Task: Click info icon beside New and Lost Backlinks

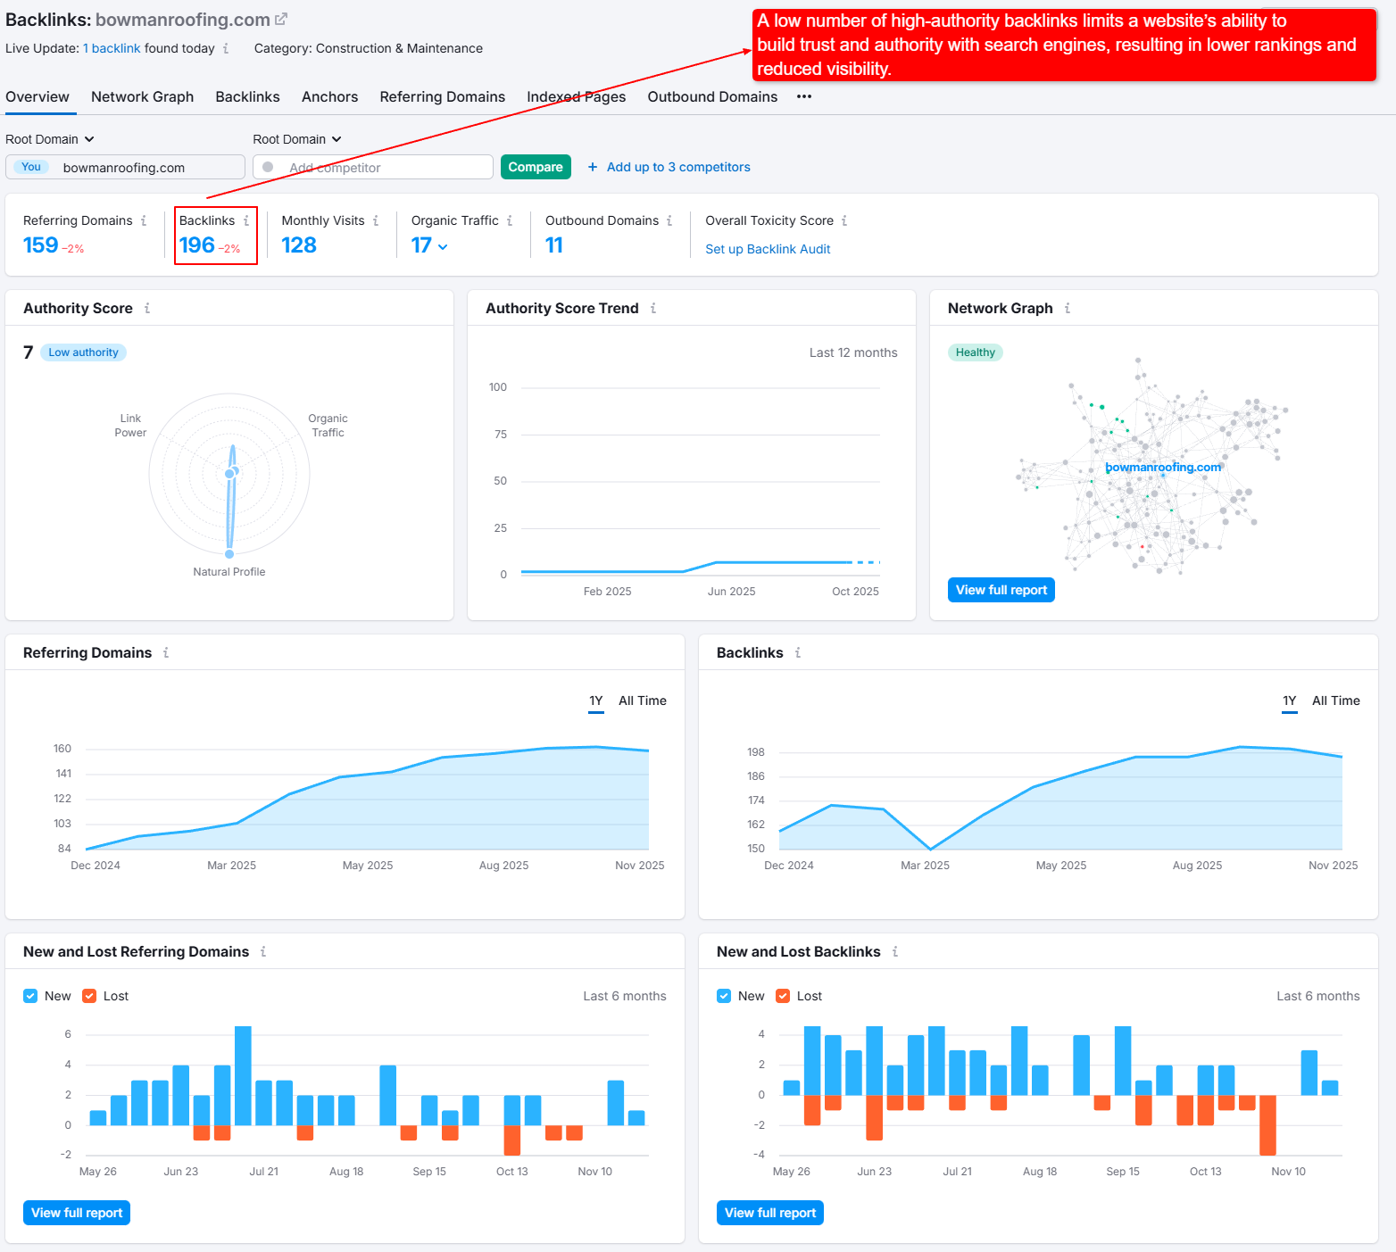Action: [x=895, y=951]
